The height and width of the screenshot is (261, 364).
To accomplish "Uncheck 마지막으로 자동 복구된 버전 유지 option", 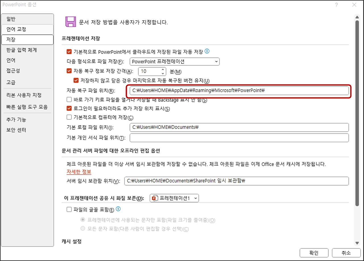I will pos(76,80).
